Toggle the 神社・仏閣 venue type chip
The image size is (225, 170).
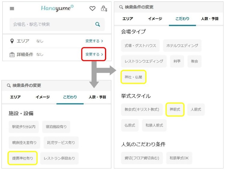(x=133, y=77)
